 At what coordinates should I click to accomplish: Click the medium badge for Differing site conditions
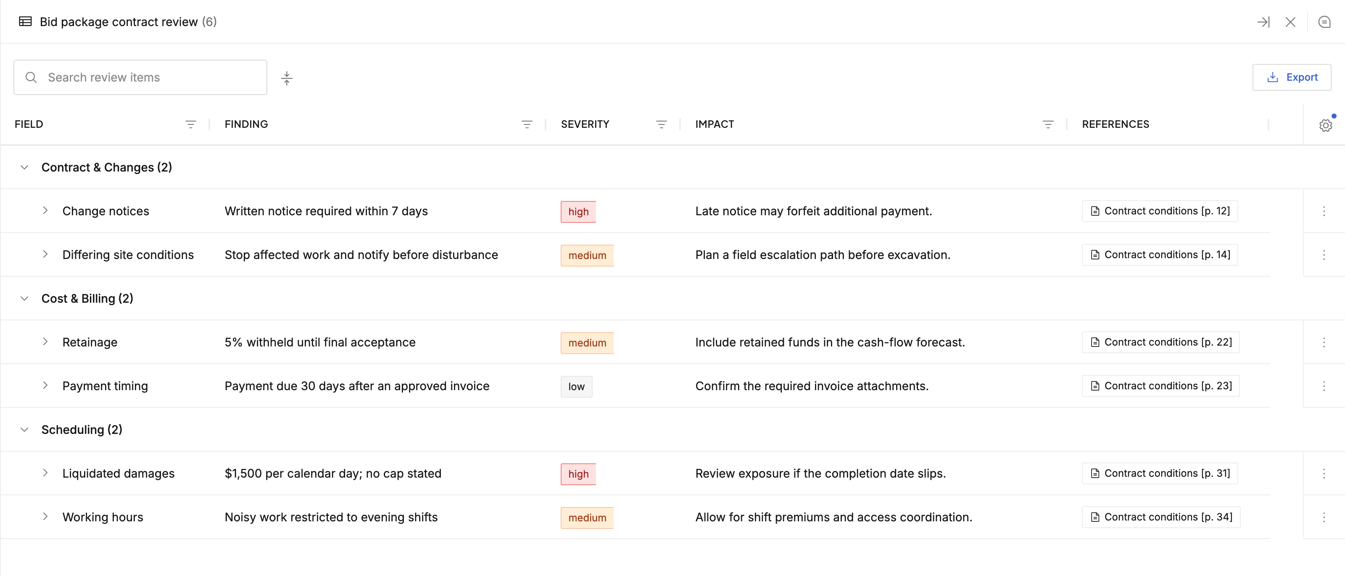pyautogui.click(x=587, y=255)
